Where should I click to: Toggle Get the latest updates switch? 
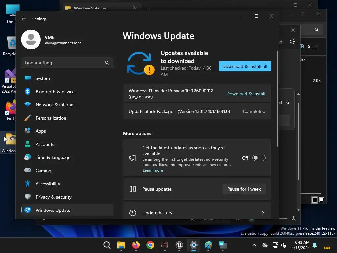point(259,158)
